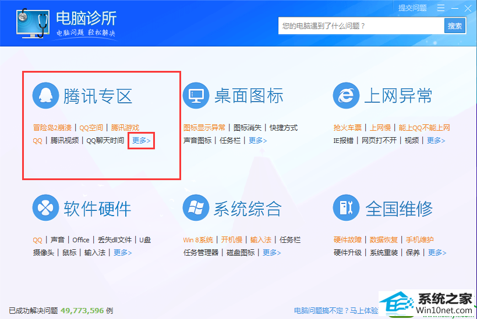Screen dimensions: 477x319
Task: Open the 磁盘图标 link
Action: pos(241,253)
